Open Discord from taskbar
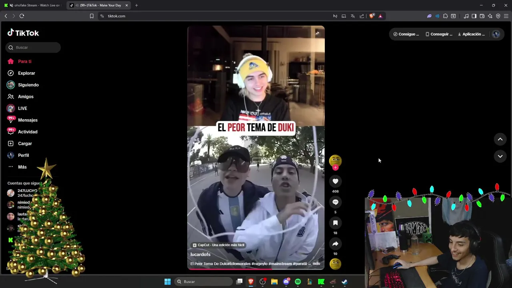 (286, 282)
